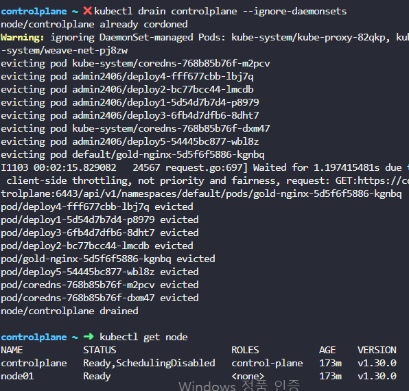Click 'evicting pod kube-system/coredns-768b85b76f-m2pcv' line

pyautogui.click(x=135, y=64)
